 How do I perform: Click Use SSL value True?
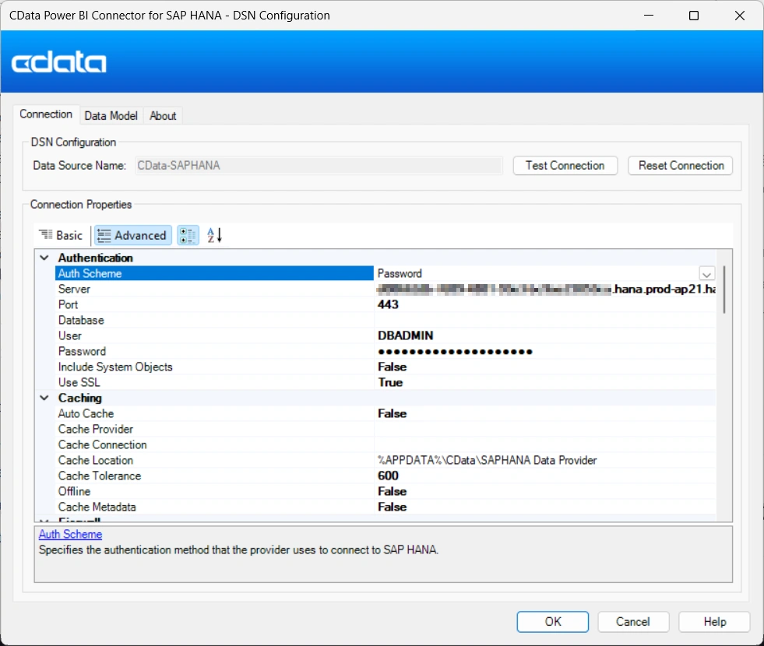390,383
